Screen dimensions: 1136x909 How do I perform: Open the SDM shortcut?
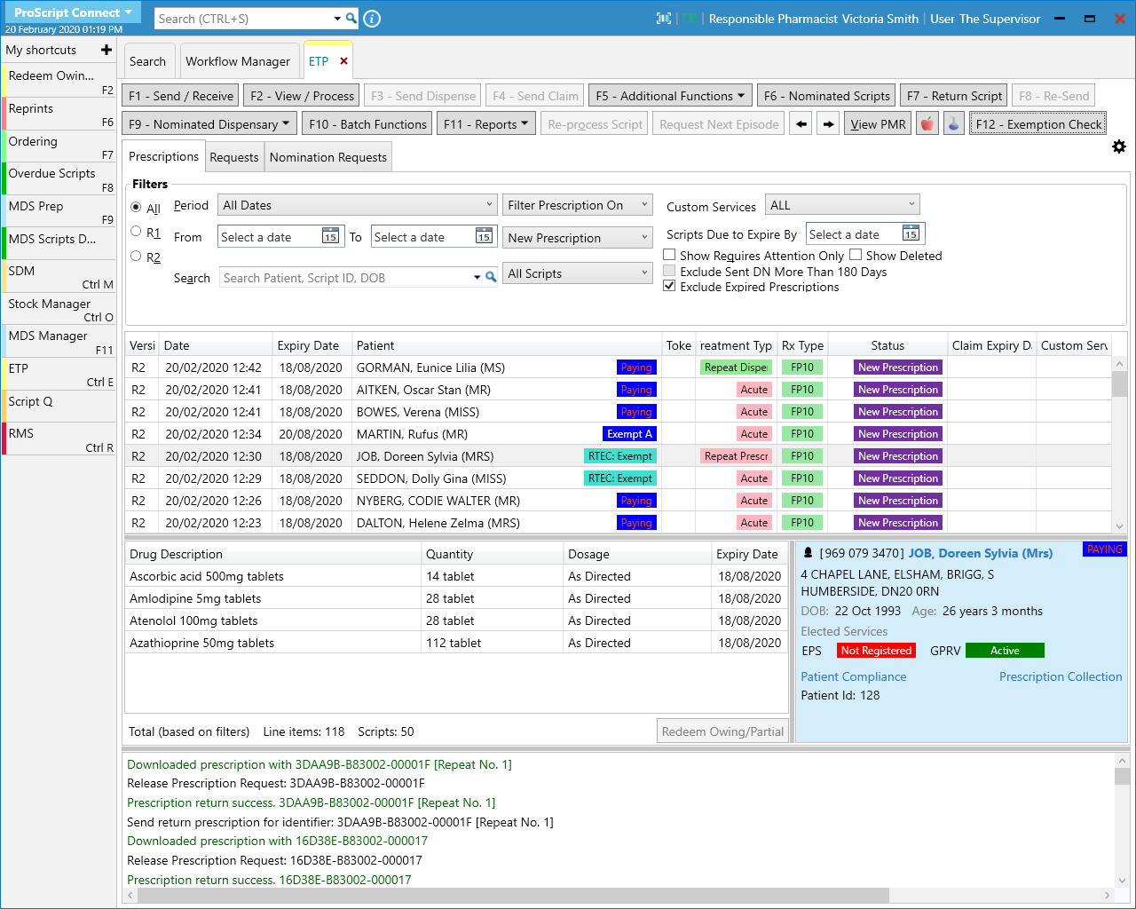click(59, 276)
